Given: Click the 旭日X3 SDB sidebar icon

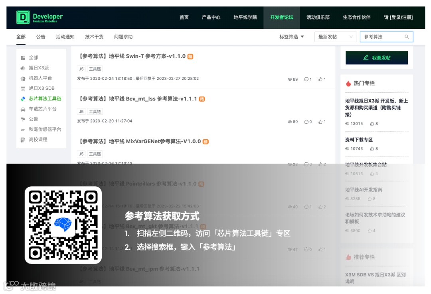Looking at the screenshot, I should pos(23,89).
